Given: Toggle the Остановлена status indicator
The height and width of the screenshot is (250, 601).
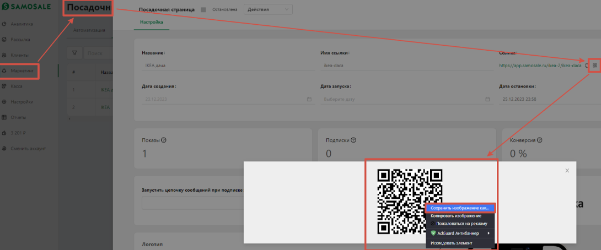Looking at the screenshot, I should pos(203,9).
